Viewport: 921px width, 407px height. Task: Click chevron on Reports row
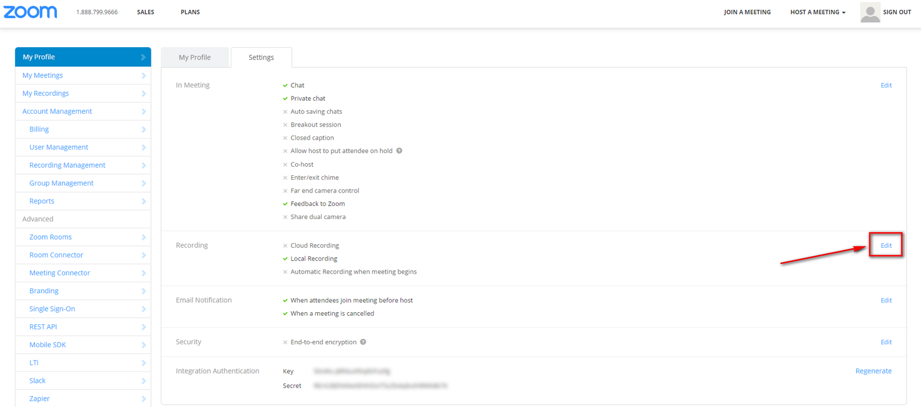pos(143,201)
